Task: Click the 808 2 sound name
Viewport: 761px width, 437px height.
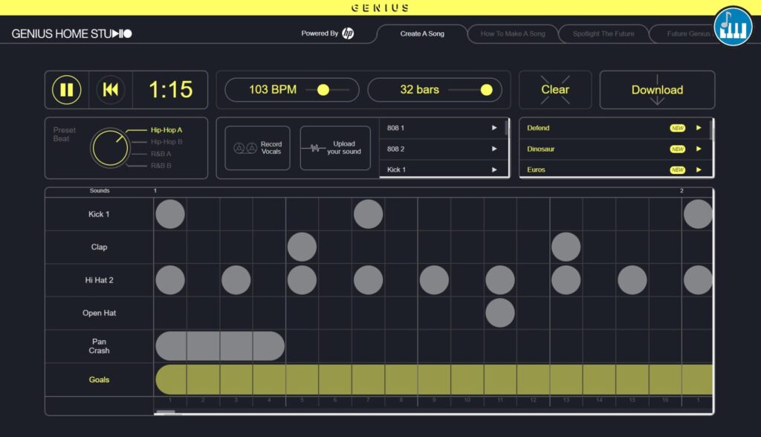Action: coord(395,149)
